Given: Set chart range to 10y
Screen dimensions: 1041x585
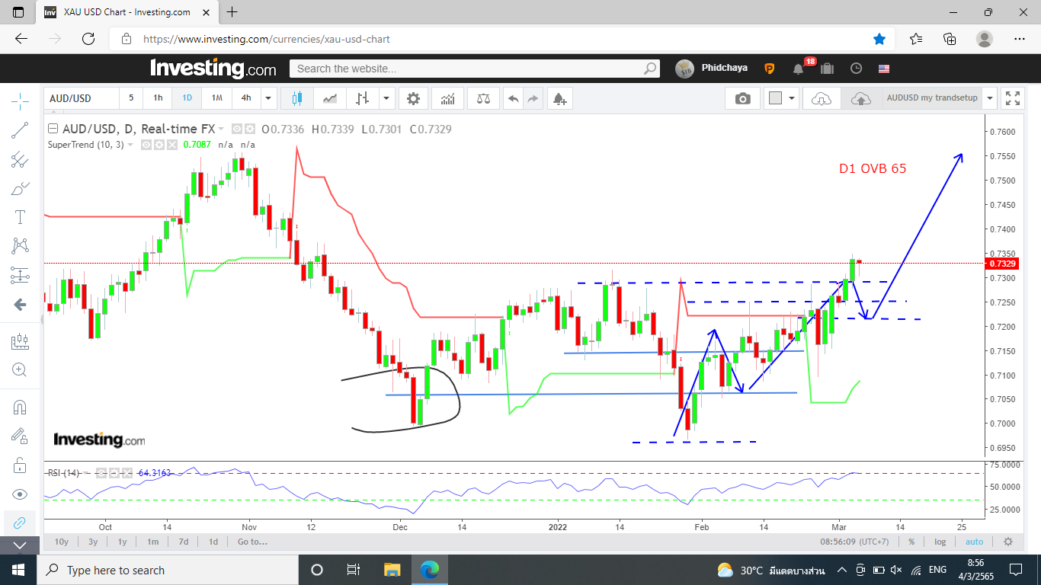Looking at the screenshot, I should [62, 542].
